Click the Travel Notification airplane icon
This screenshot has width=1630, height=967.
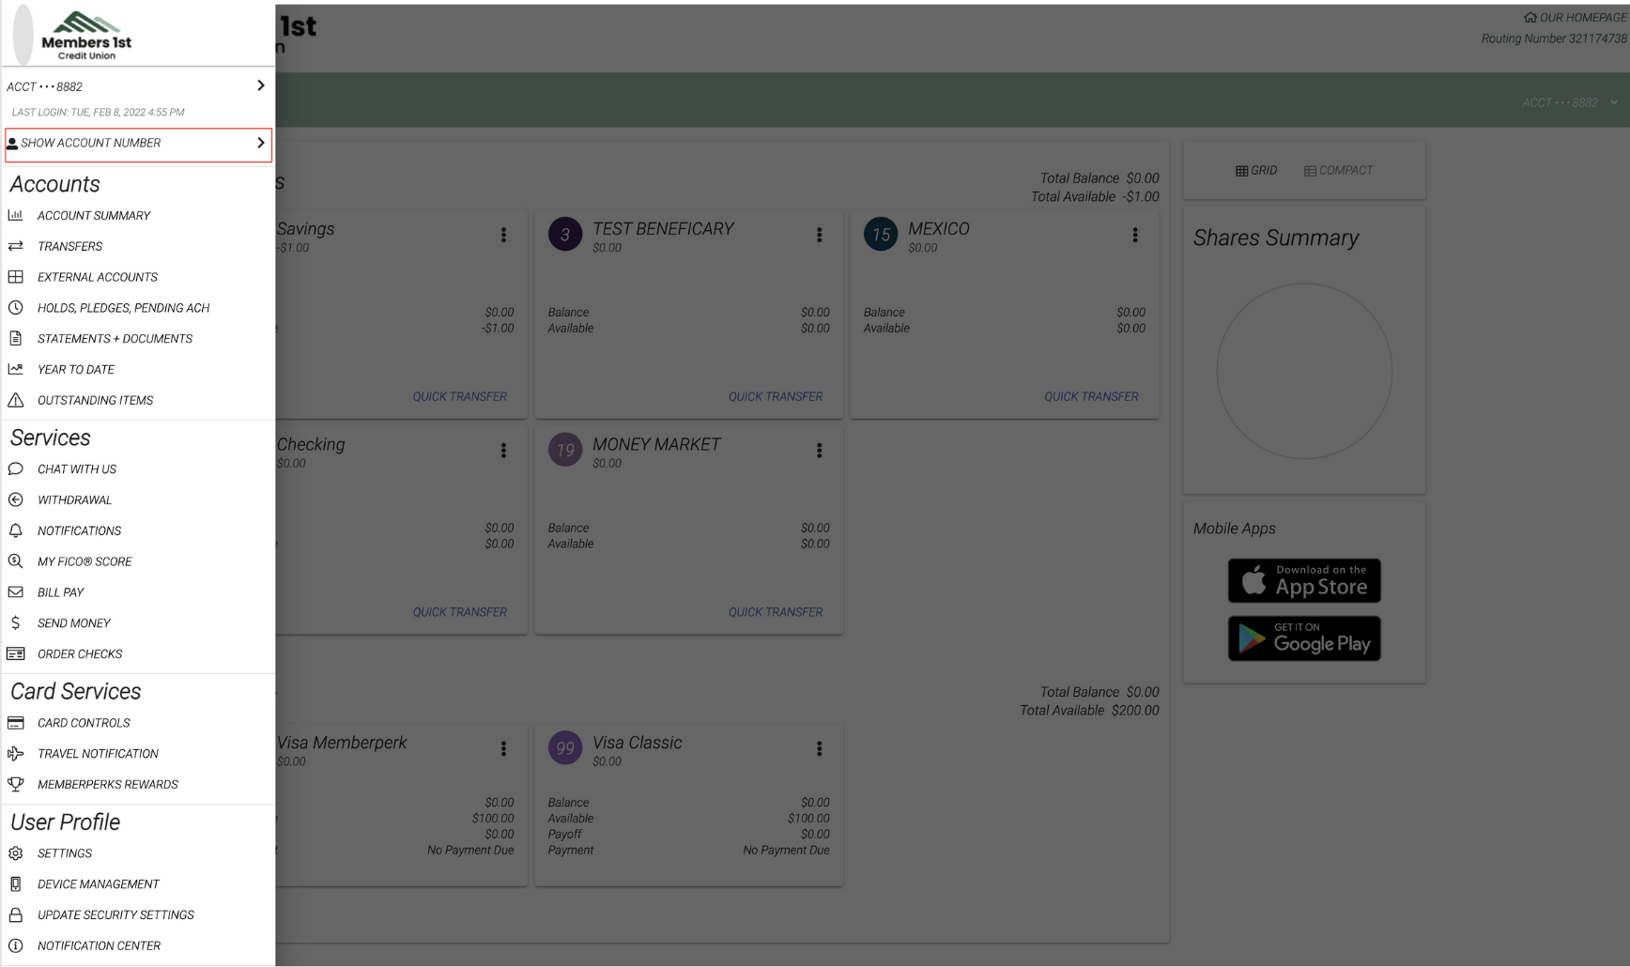[x=16, y=754]
